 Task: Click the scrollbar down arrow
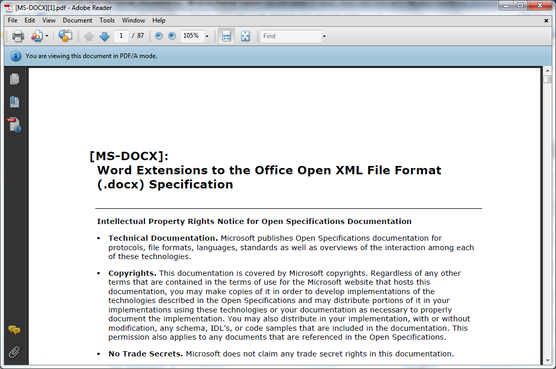[548, 361]
